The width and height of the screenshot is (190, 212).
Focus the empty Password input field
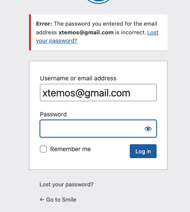point(98,129)
